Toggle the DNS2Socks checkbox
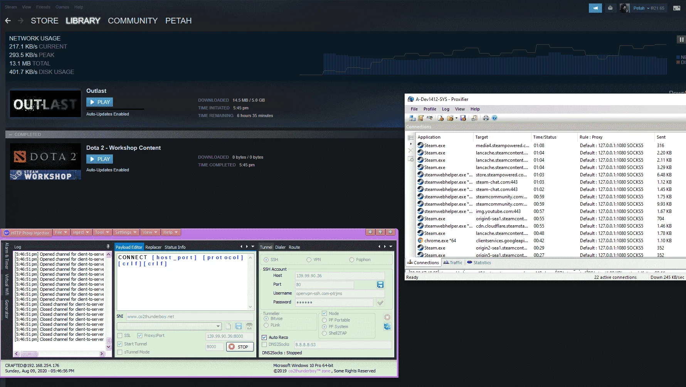This screenshot has width=686, height=387. tap(264, 344)
